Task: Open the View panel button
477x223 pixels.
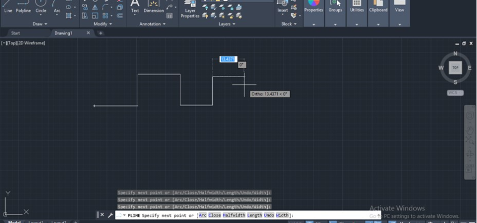Action: point(399,12)
